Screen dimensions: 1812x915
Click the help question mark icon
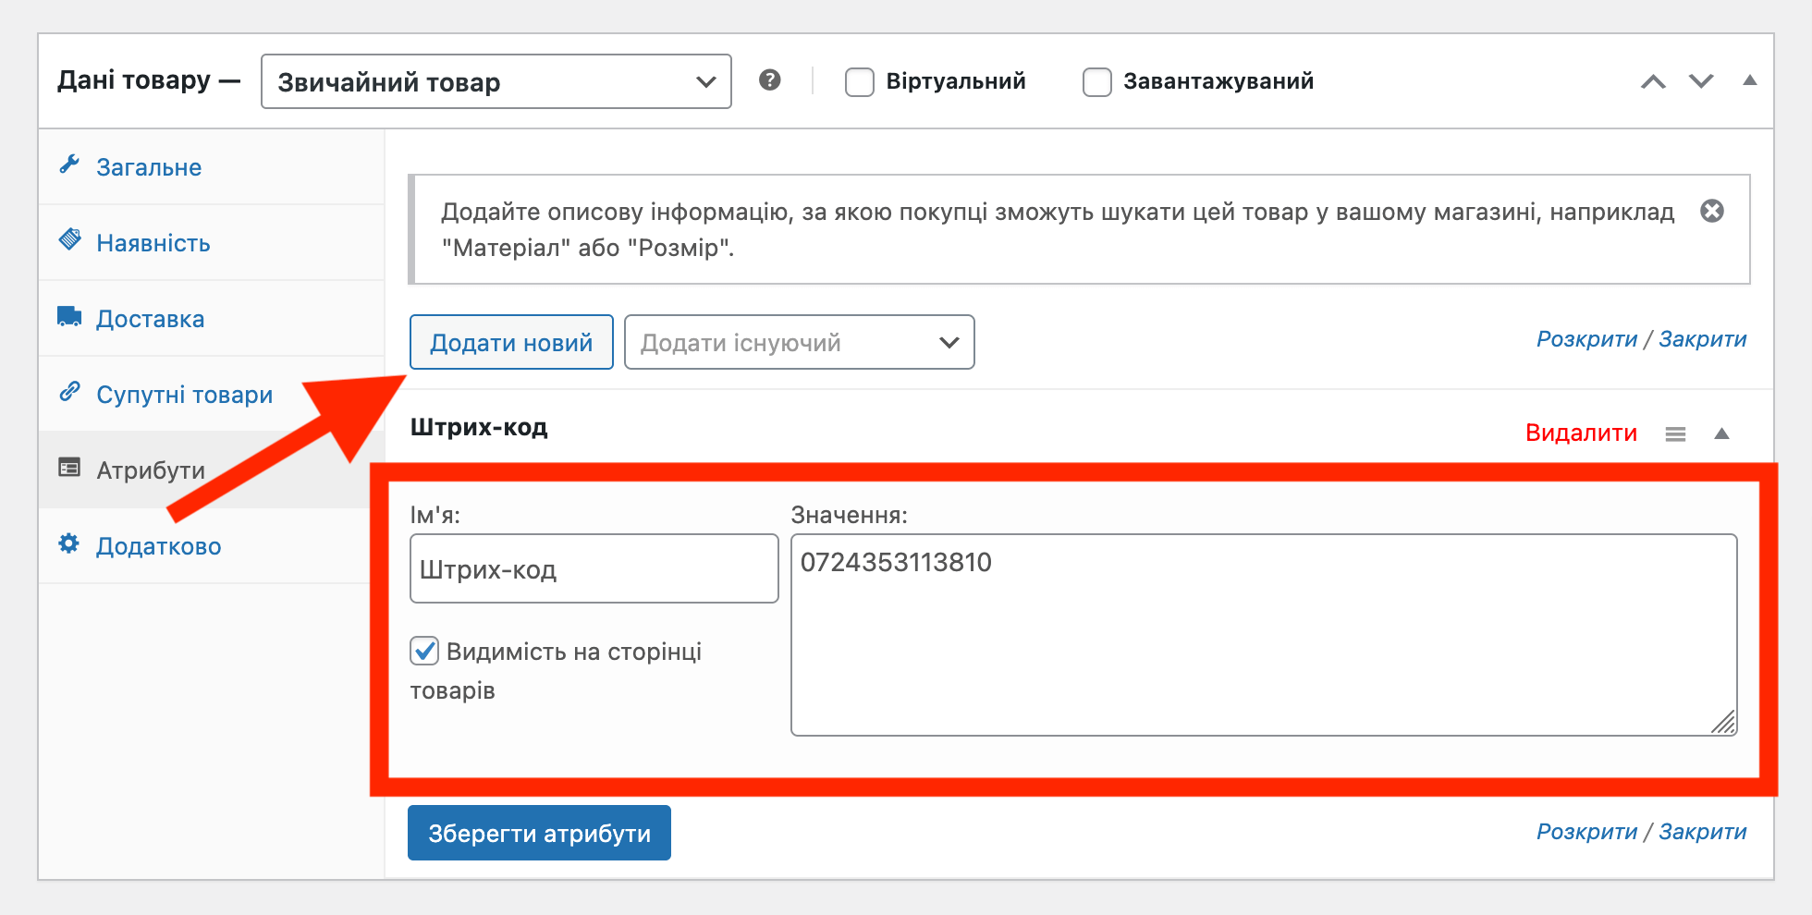click(769, 80)
